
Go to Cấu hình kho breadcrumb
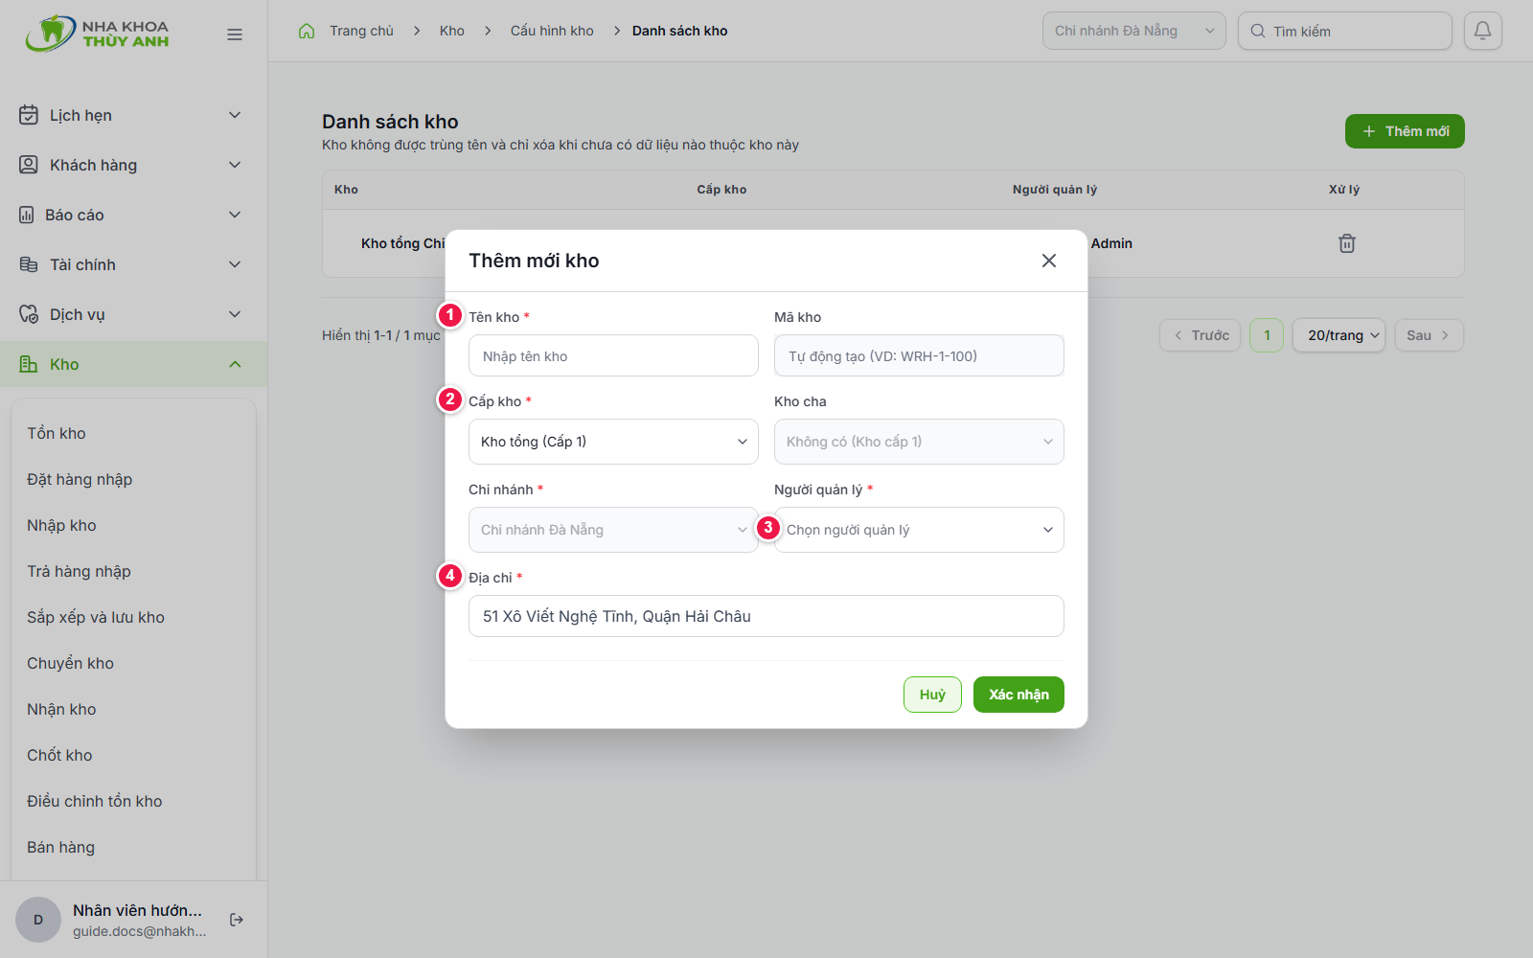pos(552,31)
